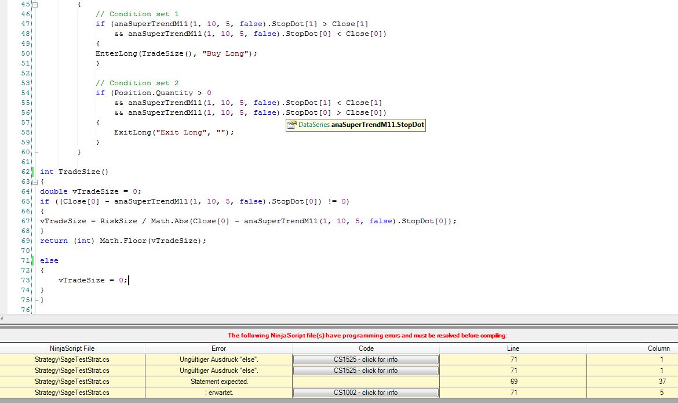Image resolution: width=678 pixels, height=403 pixels.
Task: Click the DataSeries icon in the tooltip
Action: [x=292, y=125]
